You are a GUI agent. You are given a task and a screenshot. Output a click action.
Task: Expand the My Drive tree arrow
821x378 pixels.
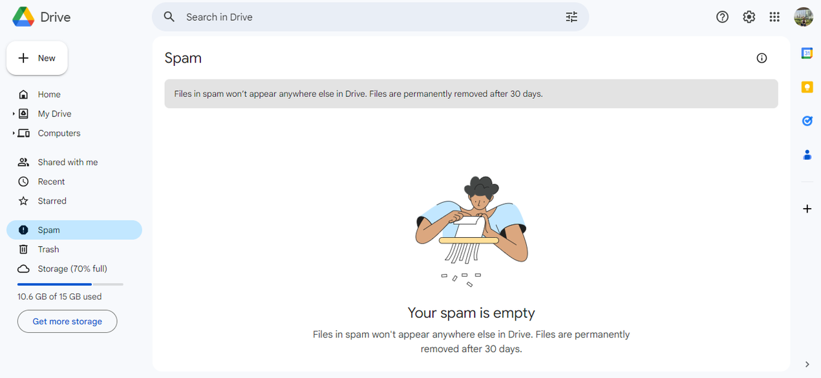point(14,114)
